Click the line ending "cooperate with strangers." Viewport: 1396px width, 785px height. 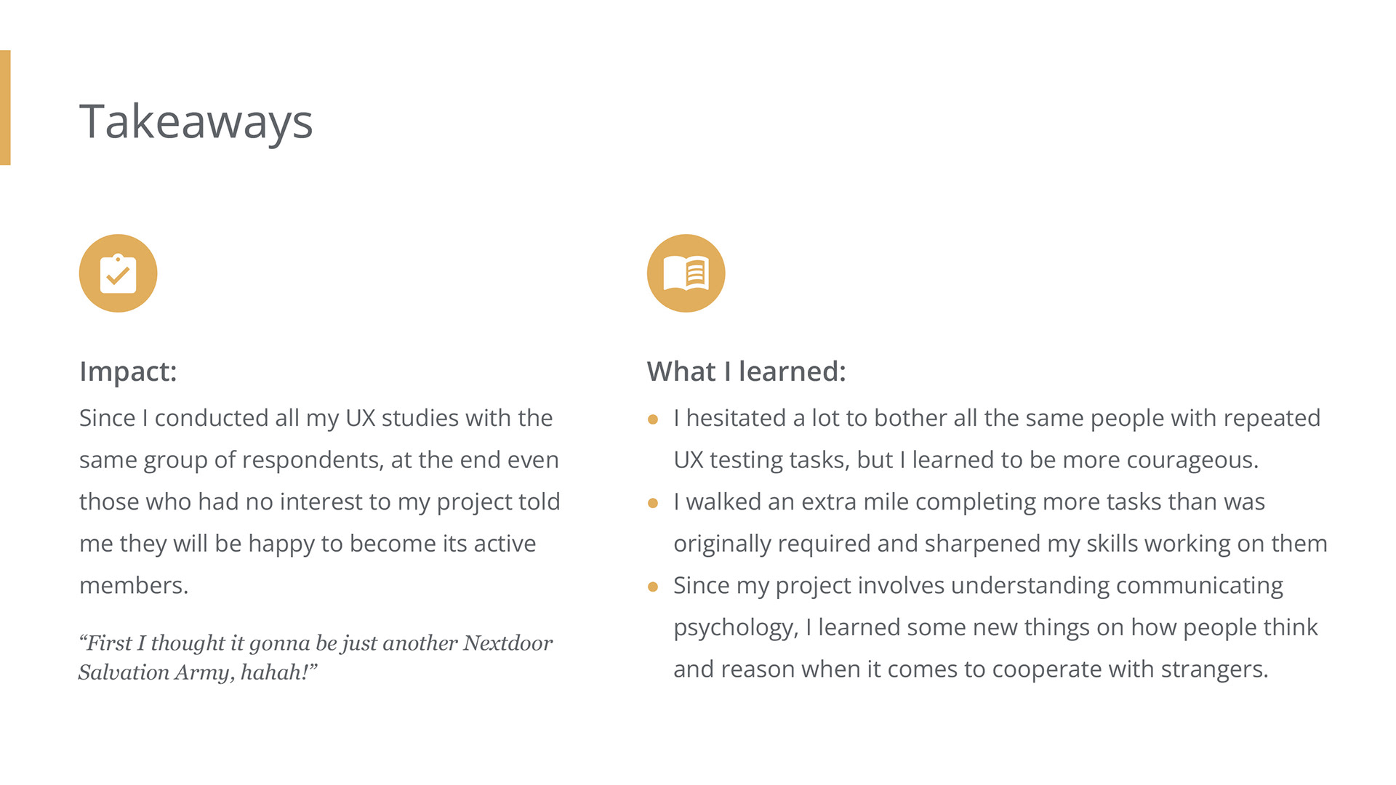[x=970, y=669]
